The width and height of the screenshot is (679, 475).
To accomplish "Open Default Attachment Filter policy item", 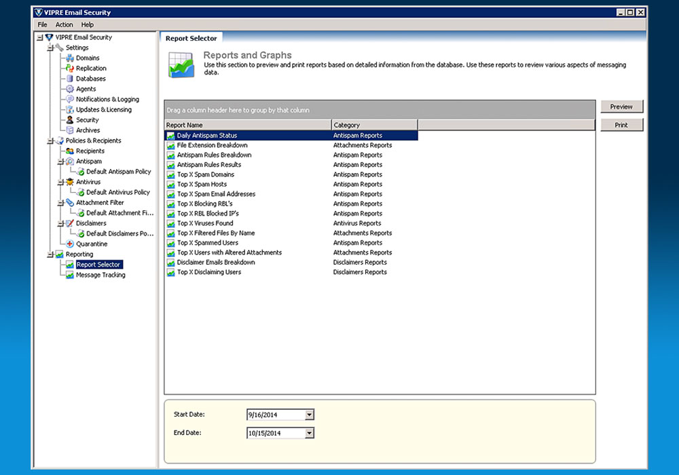I will pyautogui.click(x=120, y=213).
